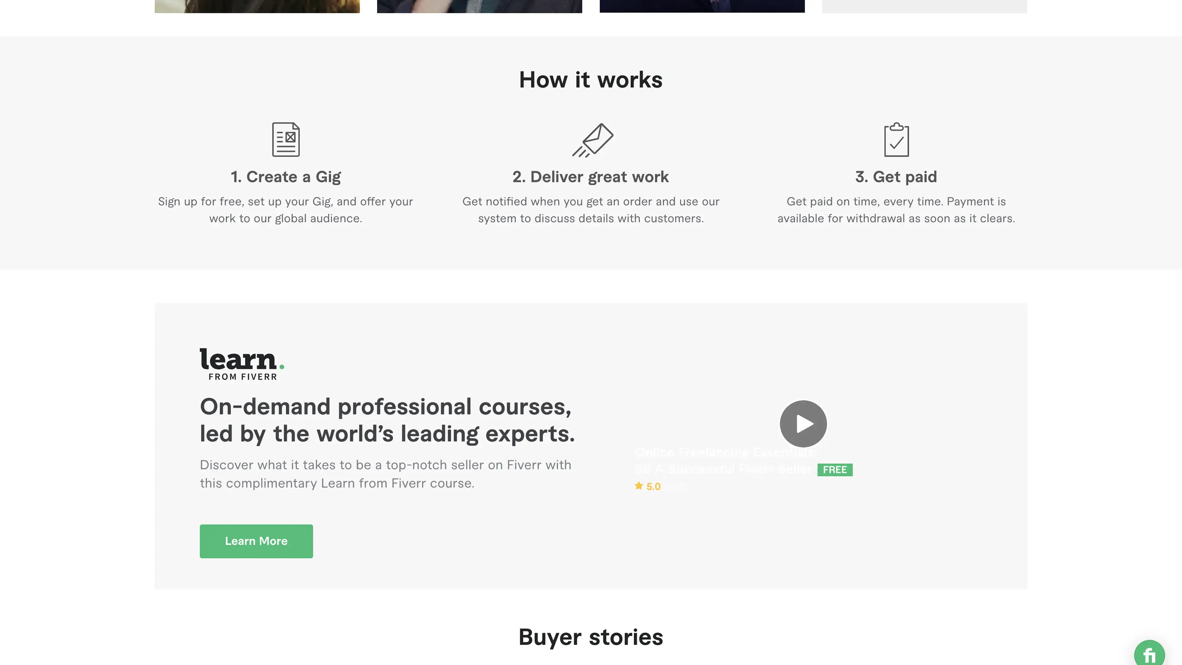
Task: Click the flying envelope delivery icon
Action: [x=592, y=140]
